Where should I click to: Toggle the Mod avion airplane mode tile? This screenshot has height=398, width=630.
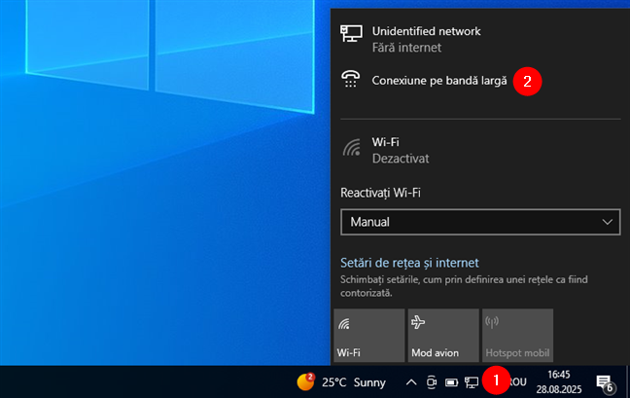443,336
